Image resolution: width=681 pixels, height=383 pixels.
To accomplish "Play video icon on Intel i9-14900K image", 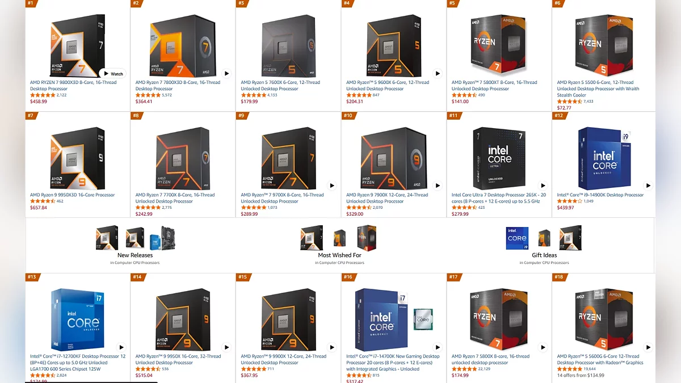I will coord(648,186).
